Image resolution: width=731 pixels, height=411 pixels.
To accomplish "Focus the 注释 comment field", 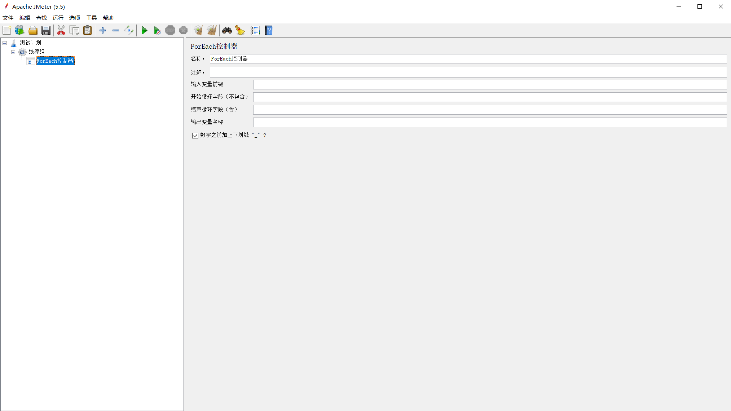I will coord(468,72).
